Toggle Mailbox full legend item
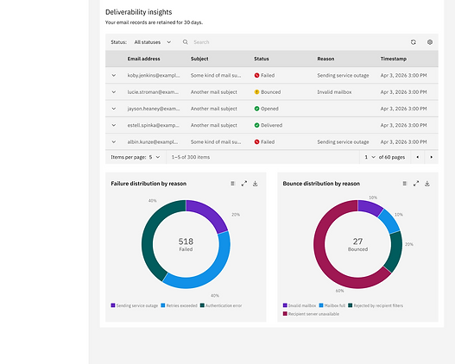Image resolution: width=455 pixels, height=364 pixels. click(332, 305)
